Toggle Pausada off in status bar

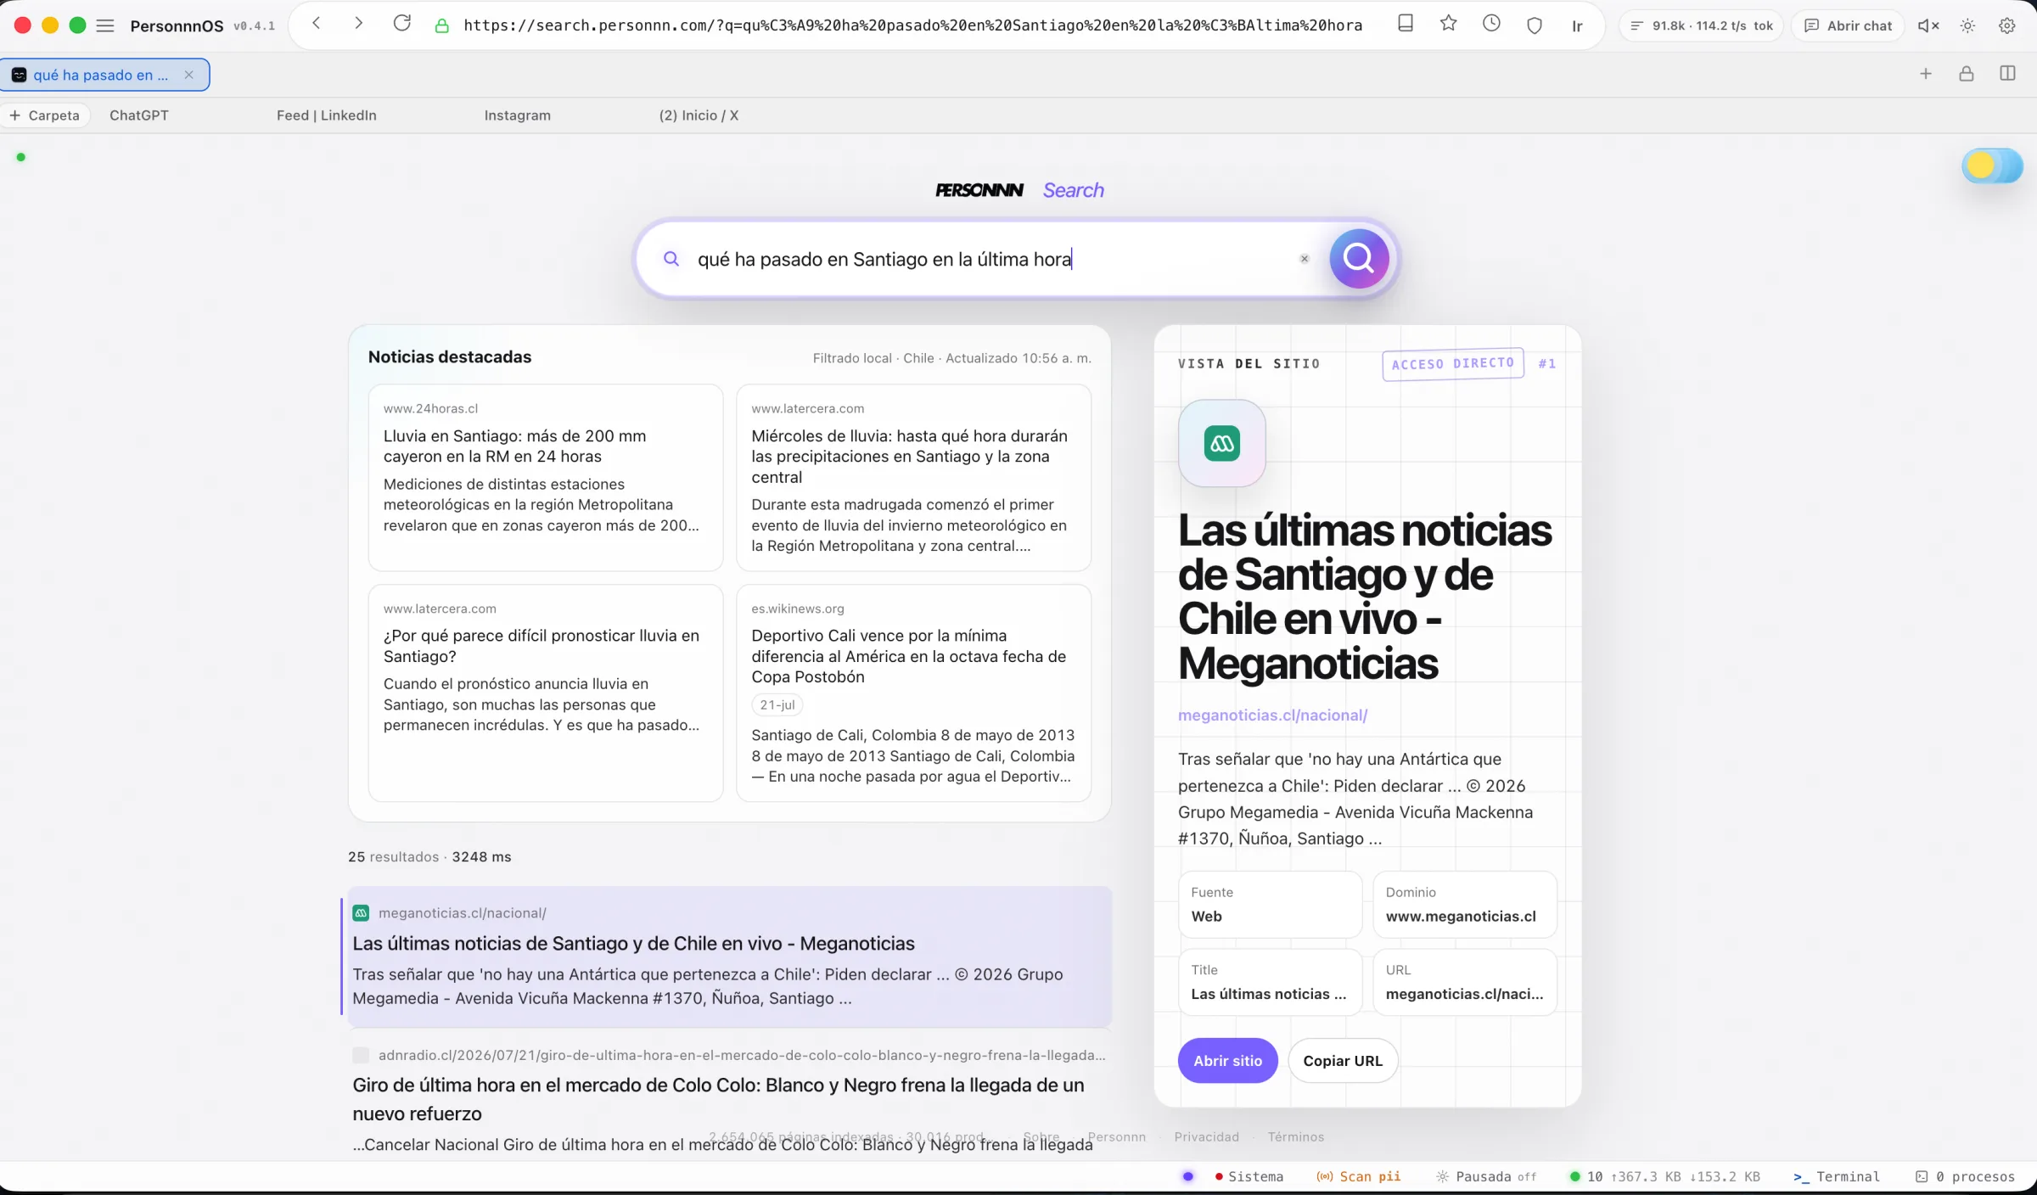[1486, 1176]
